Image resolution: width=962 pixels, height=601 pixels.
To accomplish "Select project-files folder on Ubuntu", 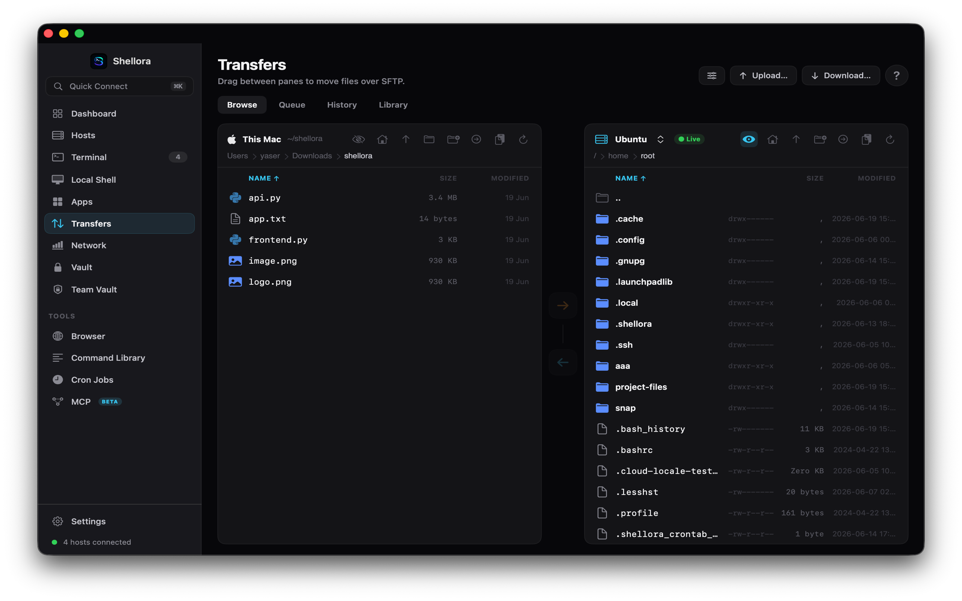I will pyautogui.click(x=746, y=387).
